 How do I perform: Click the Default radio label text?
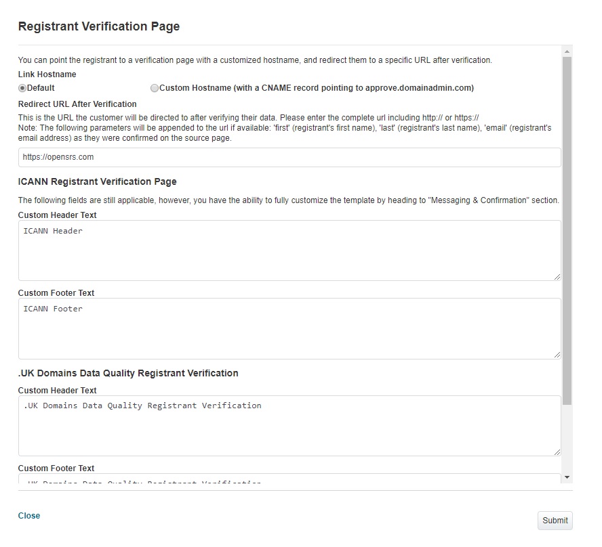click(x=41, y=88)
